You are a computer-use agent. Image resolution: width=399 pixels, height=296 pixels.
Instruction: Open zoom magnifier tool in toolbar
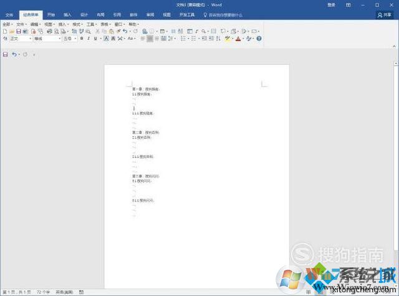pyautogui.click(x=204, y=32)
